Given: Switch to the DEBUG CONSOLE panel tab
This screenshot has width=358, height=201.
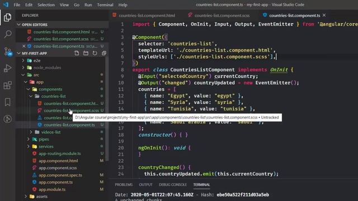Looking at the screenshot, I should (173, 185).
